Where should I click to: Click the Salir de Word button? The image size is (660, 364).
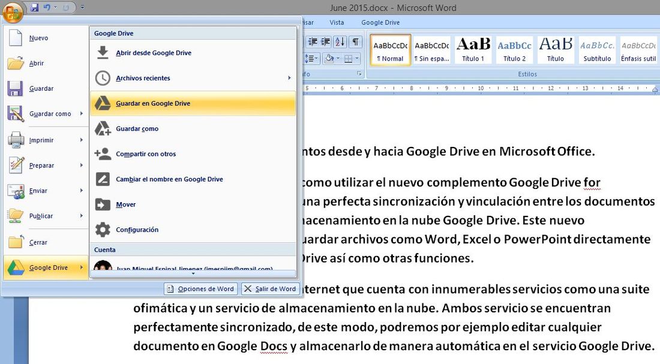pyautogui.click(x=270, y=288)
